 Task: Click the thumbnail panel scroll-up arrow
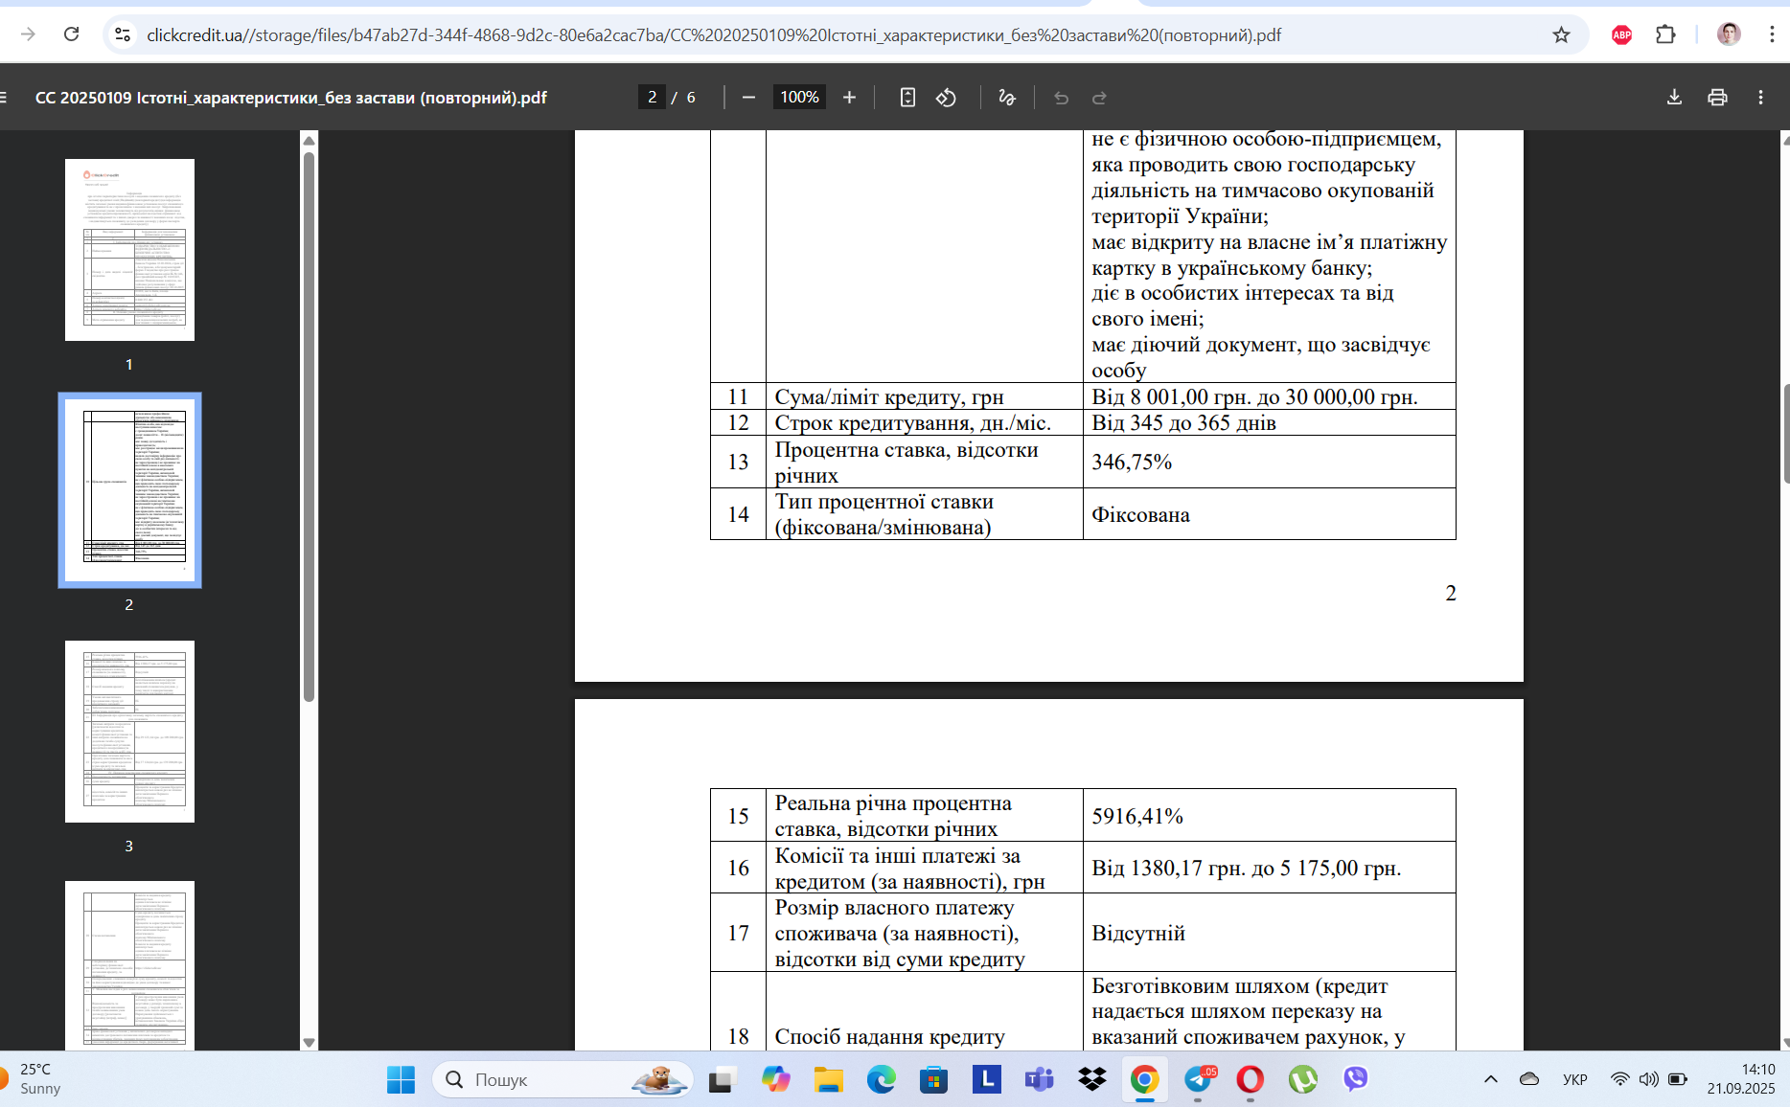(x=309, y=141)
